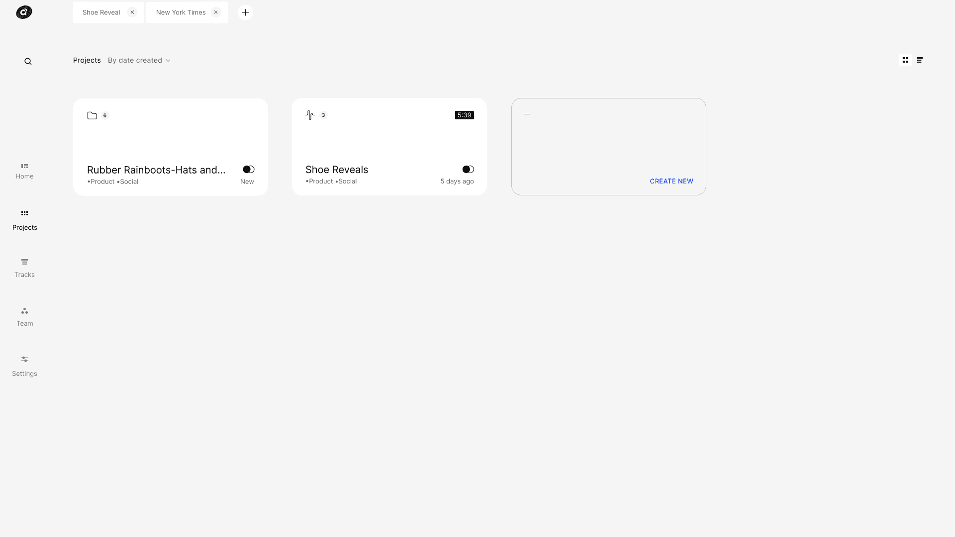
Task: Toggle switch on Rubber Rainboots project
Action: coord(249,170)
